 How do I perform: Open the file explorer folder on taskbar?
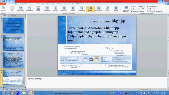pos(24,93)
